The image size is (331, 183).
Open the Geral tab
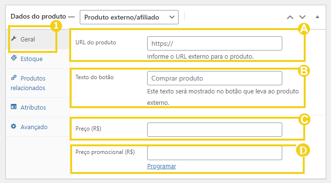pyautogui.click(x=38, y=40)
